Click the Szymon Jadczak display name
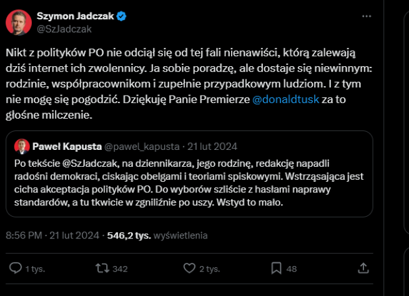 pos(76,16)
